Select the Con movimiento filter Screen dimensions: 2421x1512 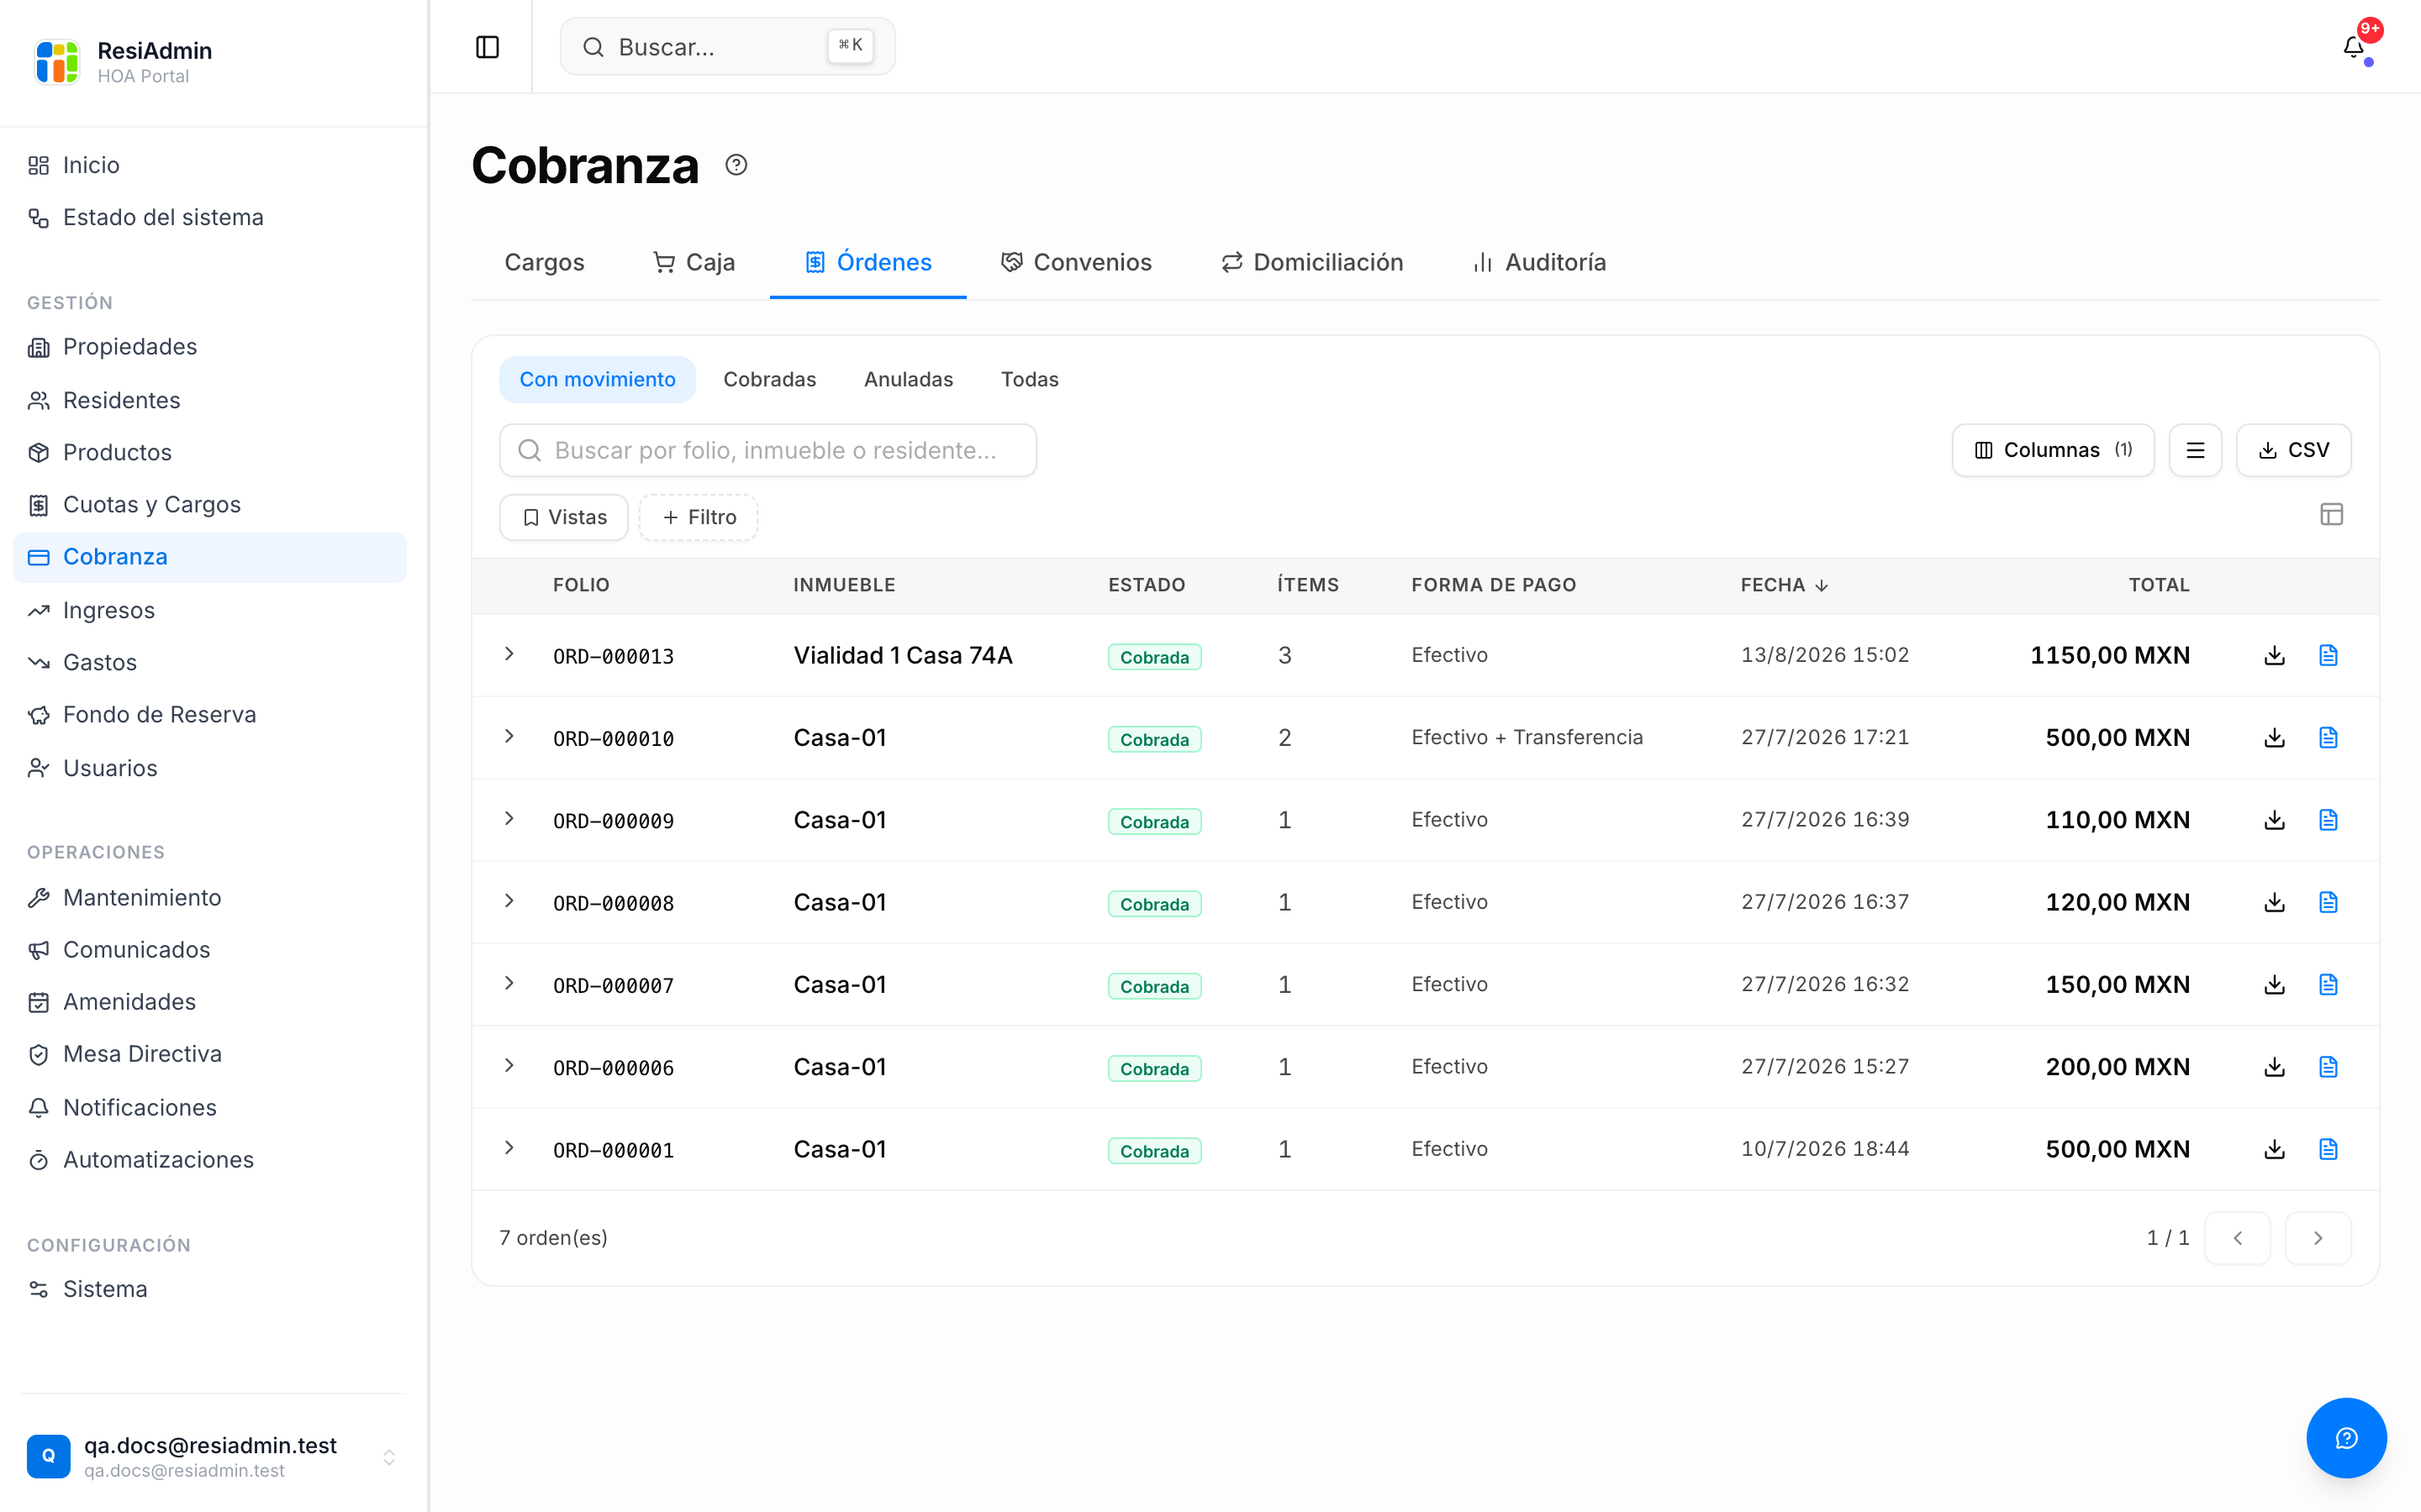point(597,380)
